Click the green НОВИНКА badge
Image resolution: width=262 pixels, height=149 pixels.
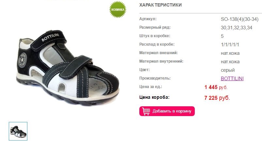click(118, 9)
